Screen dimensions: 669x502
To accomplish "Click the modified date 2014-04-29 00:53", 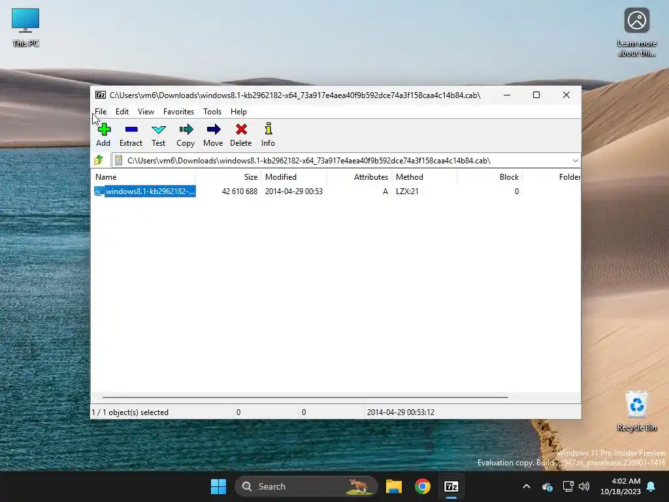I will point(293,192).
